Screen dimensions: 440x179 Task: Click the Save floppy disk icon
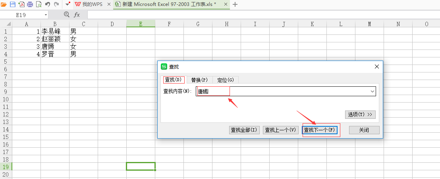[13, 4]
